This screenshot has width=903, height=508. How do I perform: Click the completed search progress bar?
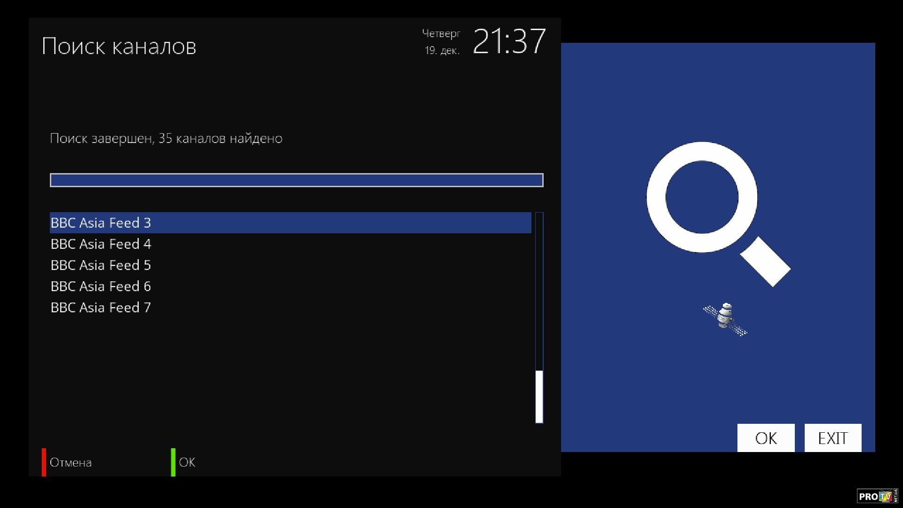tap(297, 180)
